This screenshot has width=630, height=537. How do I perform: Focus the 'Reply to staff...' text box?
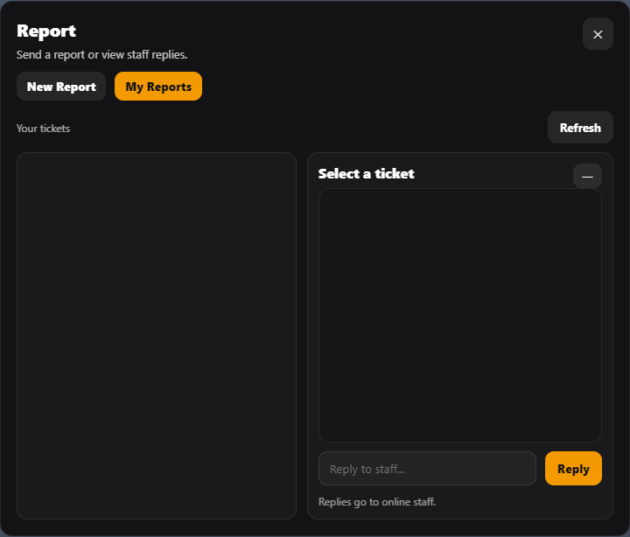427,469
